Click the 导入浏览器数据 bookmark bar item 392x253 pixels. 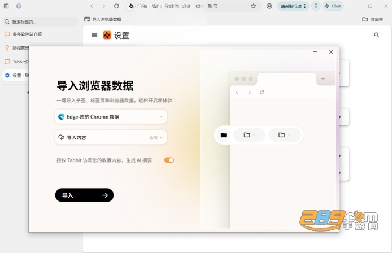tap(103, 19)
